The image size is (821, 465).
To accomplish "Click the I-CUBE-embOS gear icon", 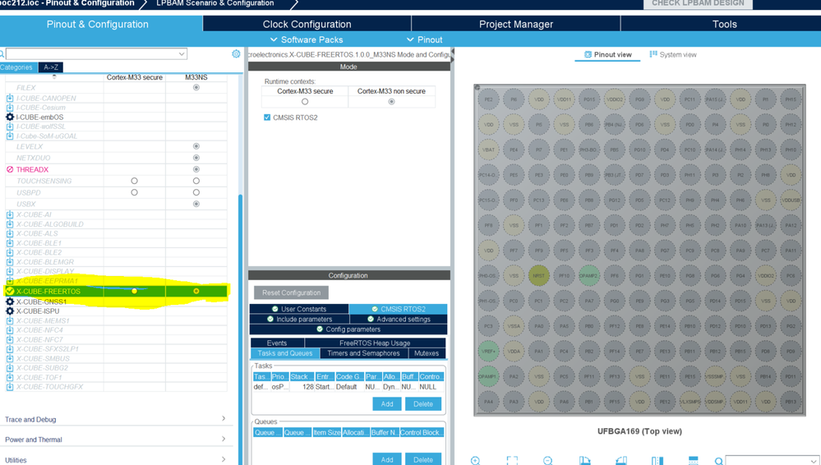I will coord(9,117).
